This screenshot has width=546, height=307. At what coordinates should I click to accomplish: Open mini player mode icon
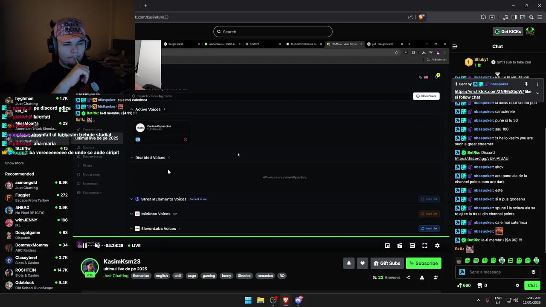point(387,246)
